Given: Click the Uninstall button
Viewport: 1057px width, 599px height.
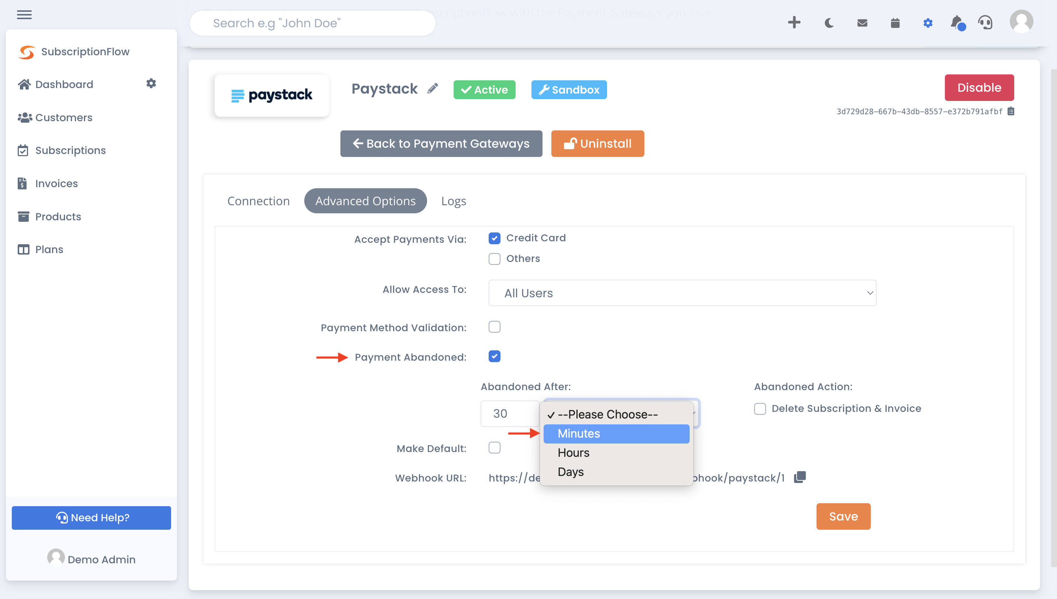Looking at the screenshot, I should [x=597, y=144].
